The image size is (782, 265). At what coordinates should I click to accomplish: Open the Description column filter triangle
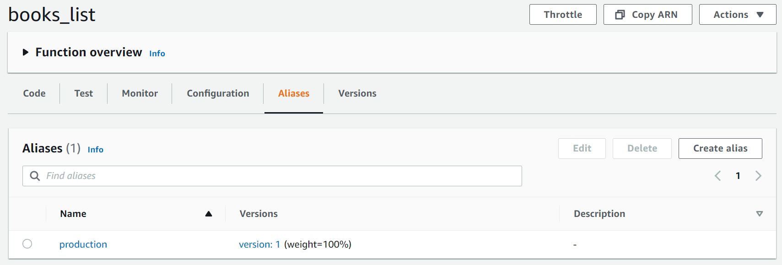click(x=760, y=213)
